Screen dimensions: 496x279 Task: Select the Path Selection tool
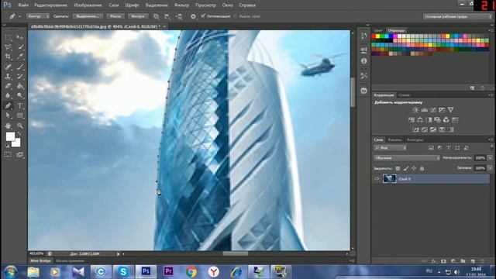click(8, 115)
